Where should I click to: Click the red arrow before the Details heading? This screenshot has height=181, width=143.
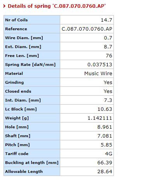4,6
